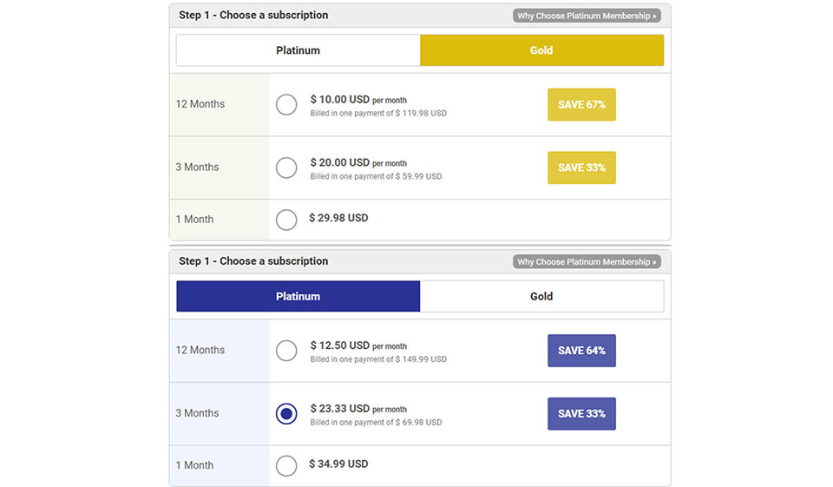Switch to the highlighted yellow Gold tab

tap(541, 50)
